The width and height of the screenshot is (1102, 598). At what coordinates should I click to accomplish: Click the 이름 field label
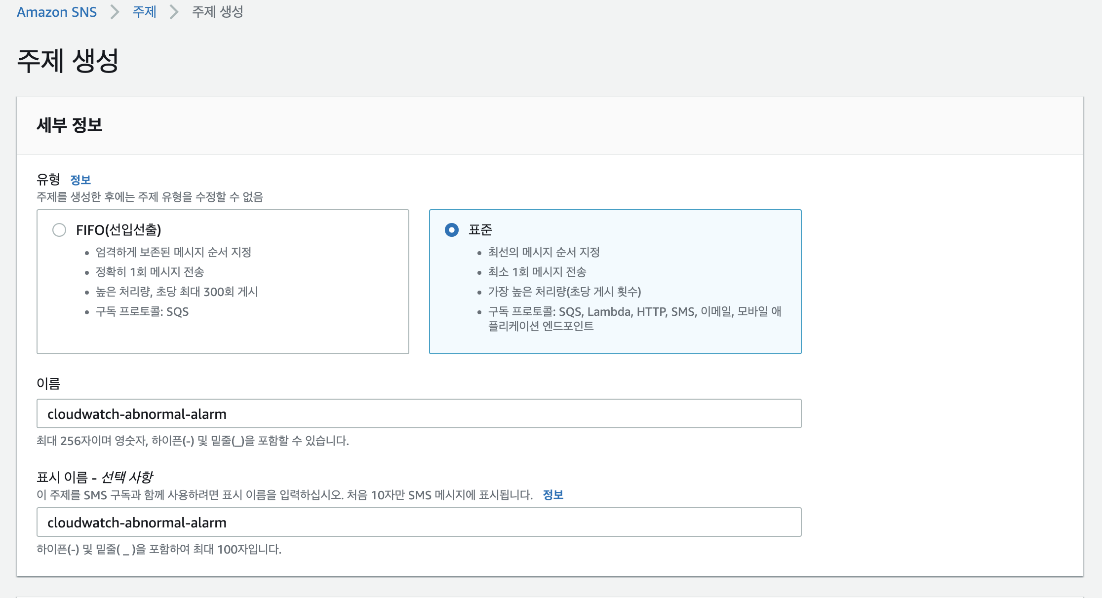coord(48,383)
